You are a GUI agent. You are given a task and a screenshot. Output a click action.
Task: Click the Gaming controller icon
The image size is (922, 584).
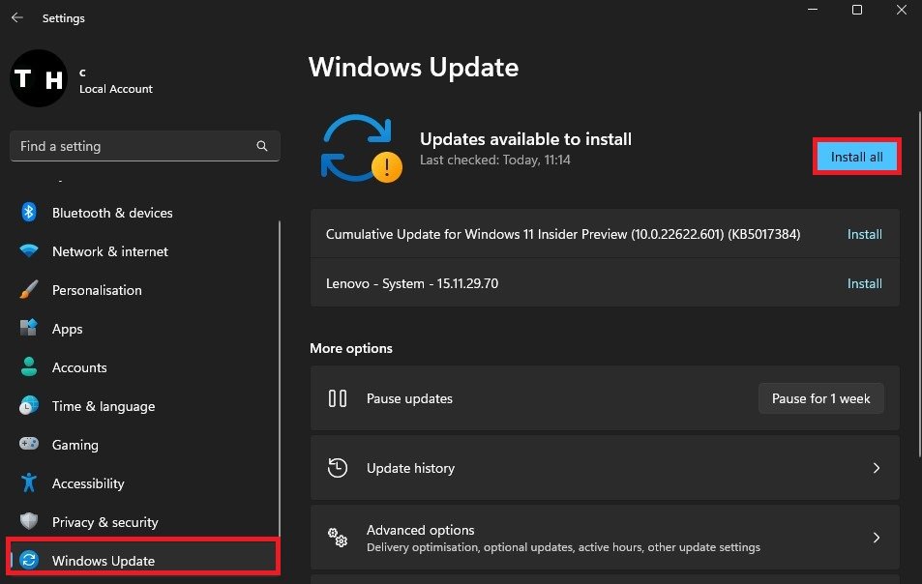(29, 445)
